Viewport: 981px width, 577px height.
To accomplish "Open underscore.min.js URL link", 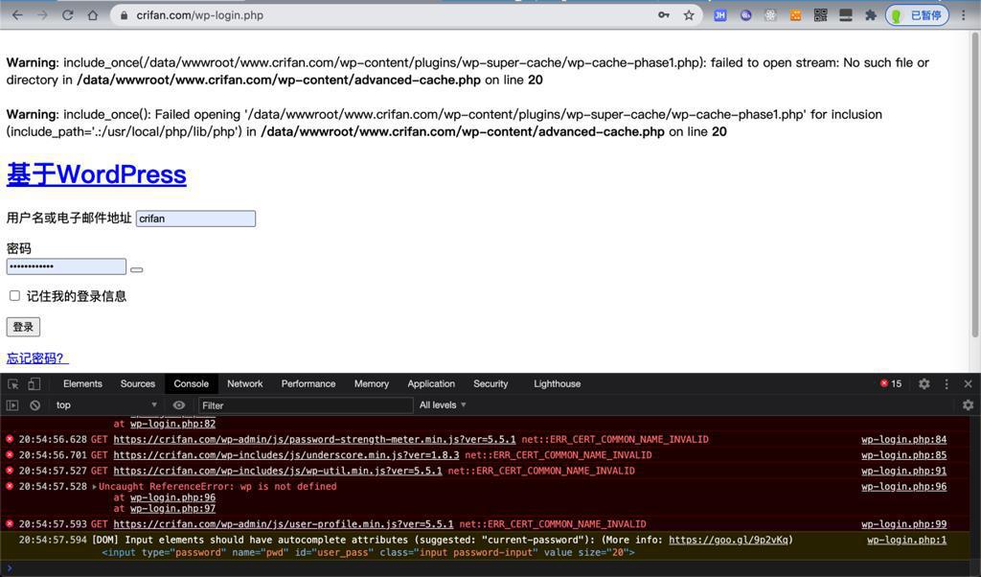I will click(286, 455).
